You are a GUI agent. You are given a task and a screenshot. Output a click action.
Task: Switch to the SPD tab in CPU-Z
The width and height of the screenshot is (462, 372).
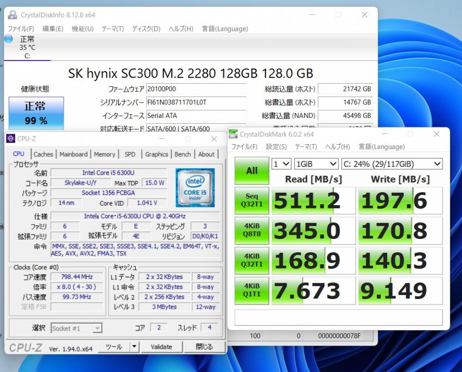(x=130, y=154)
